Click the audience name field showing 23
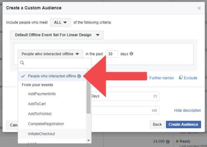 point(125,96)
